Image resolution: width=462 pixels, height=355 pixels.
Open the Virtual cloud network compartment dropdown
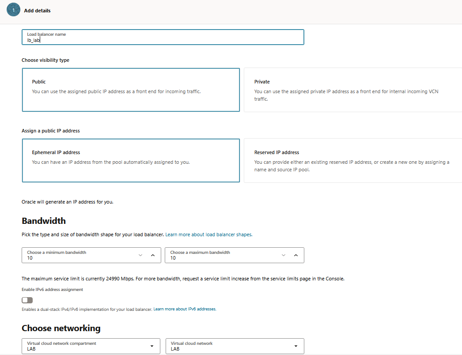pyautogui.click(x=91, y=346)
